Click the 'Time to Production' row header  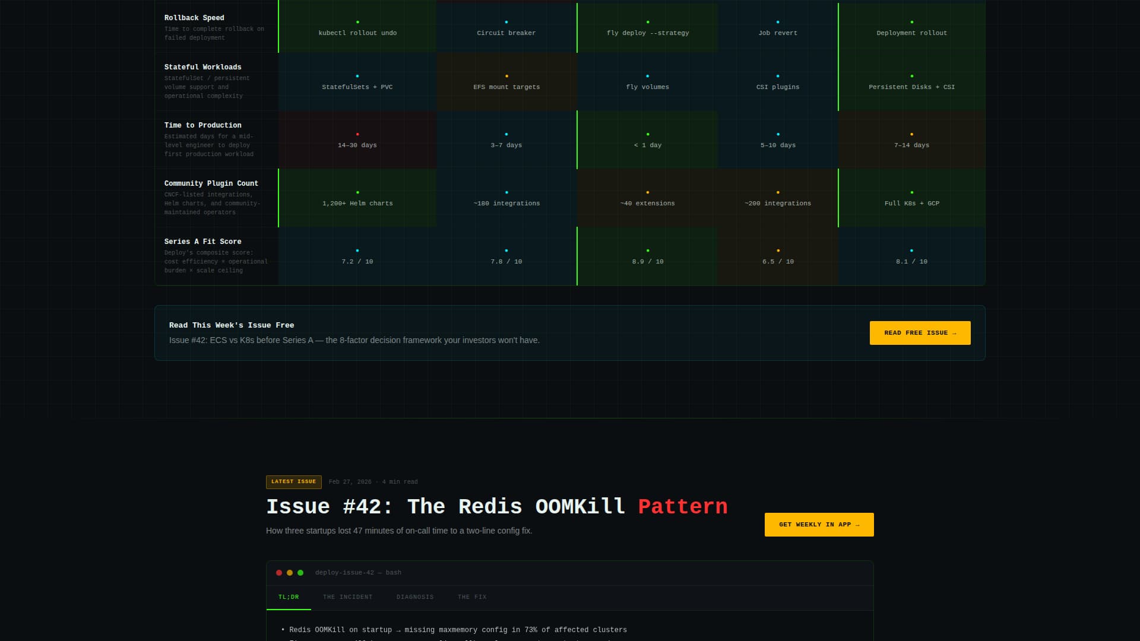(217, 140)
